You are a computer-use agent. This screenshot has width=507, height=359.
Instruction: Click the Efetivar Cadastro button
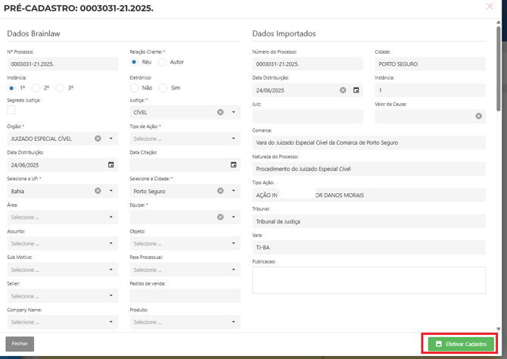(461, 344)
